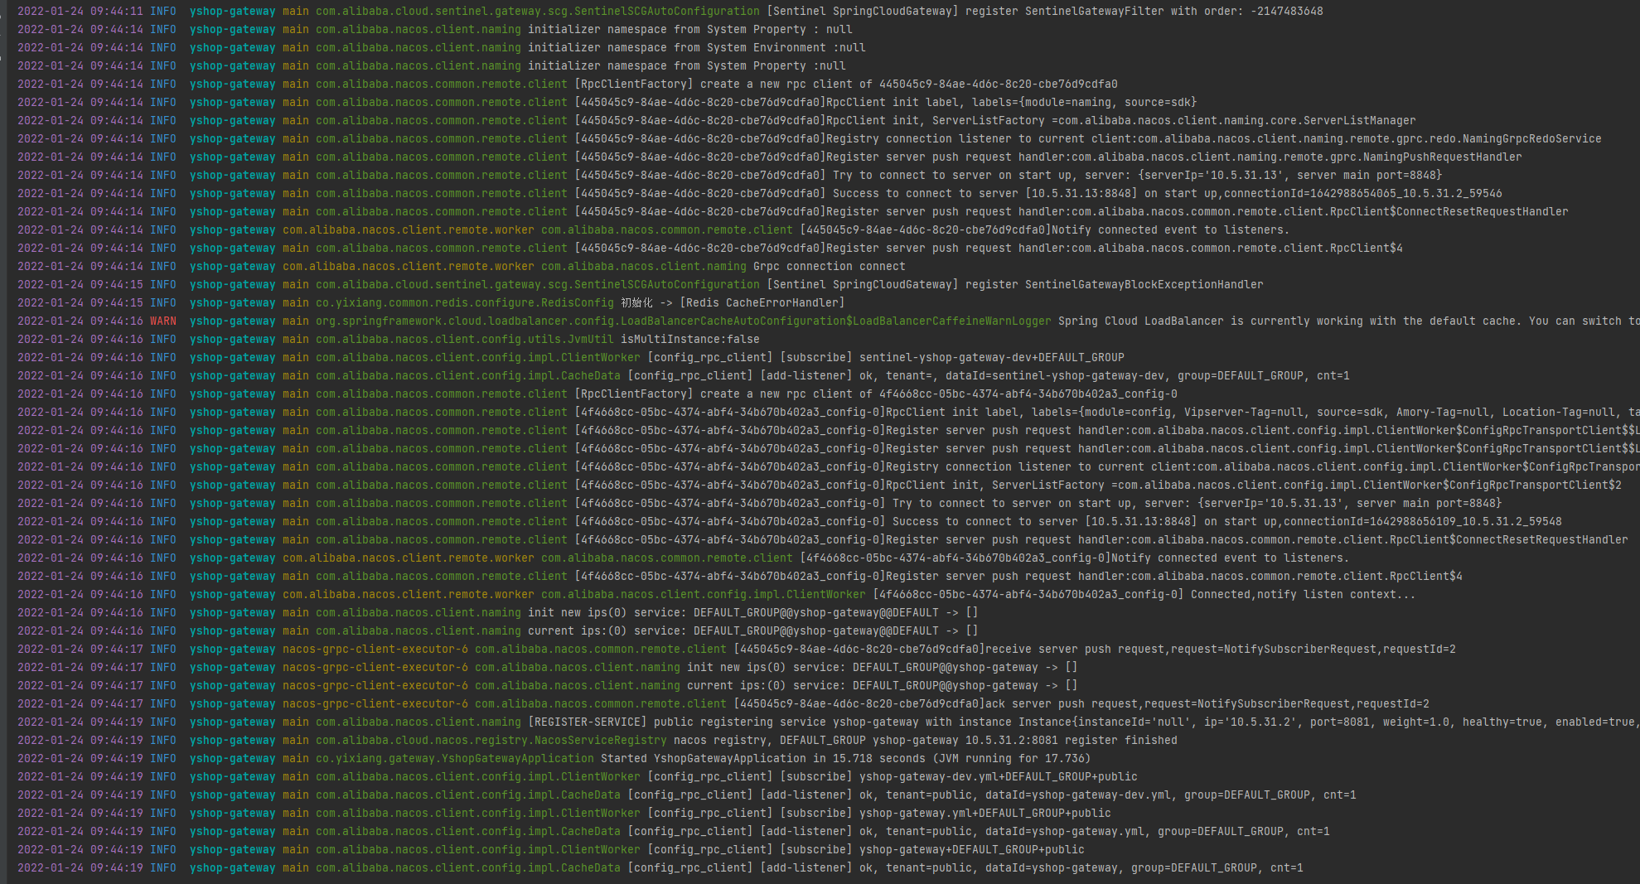This screenshot has height=884, width=1640.
Task: Click "10.5.31.2:8081 register finished" text
Action: click(1072, 740)
